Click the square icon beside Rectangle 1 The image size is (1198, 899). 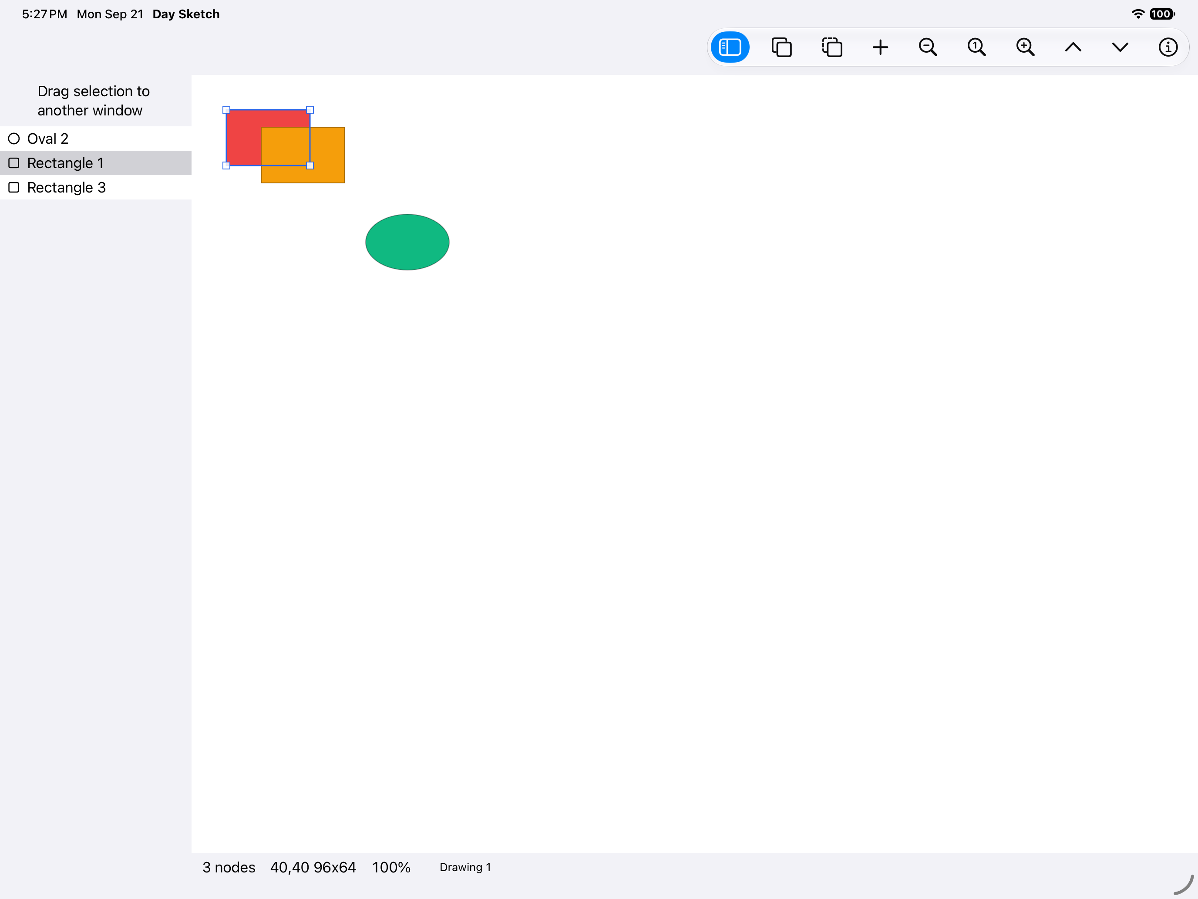(14, 163)
